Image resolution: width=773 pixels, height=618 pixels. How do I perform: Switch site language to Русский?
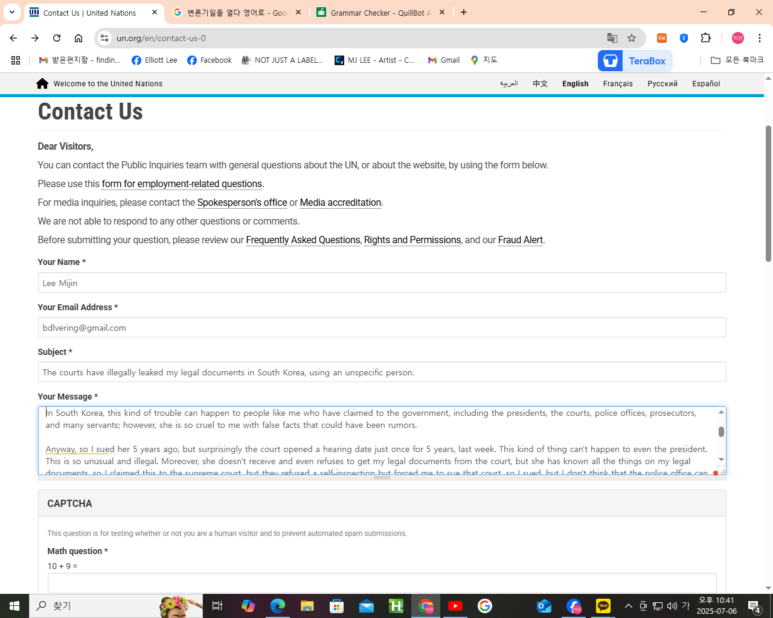662,84
